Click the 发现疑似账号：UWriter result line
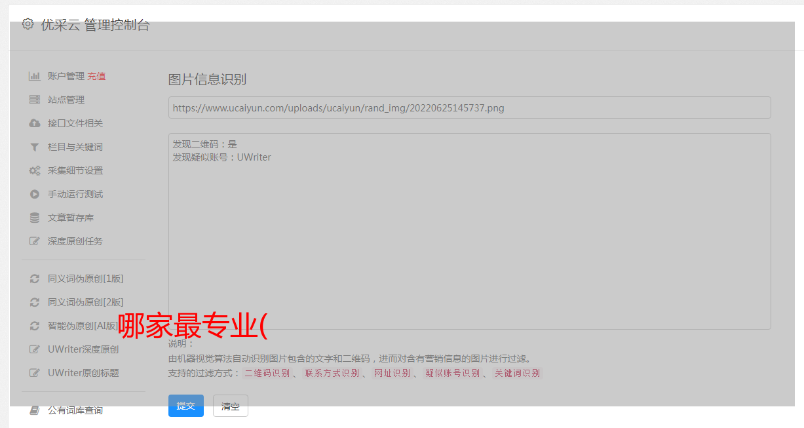The image size is (804, 428). 221,157
